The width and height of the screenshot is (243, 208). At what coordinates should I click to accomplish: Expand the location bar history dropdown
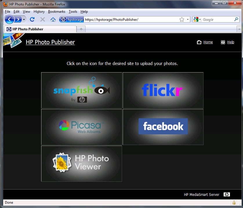coord(188,19)
